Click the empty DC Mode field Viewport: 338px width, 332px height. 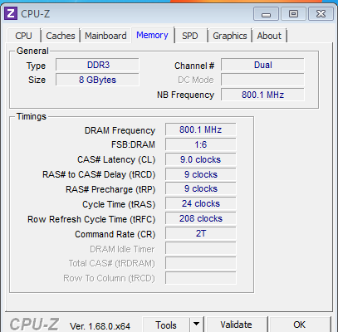tap(262, 80)
